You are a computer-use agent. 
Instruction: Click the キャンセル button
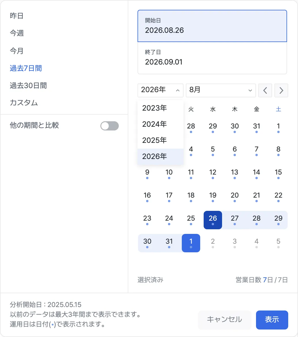point(224,320)
